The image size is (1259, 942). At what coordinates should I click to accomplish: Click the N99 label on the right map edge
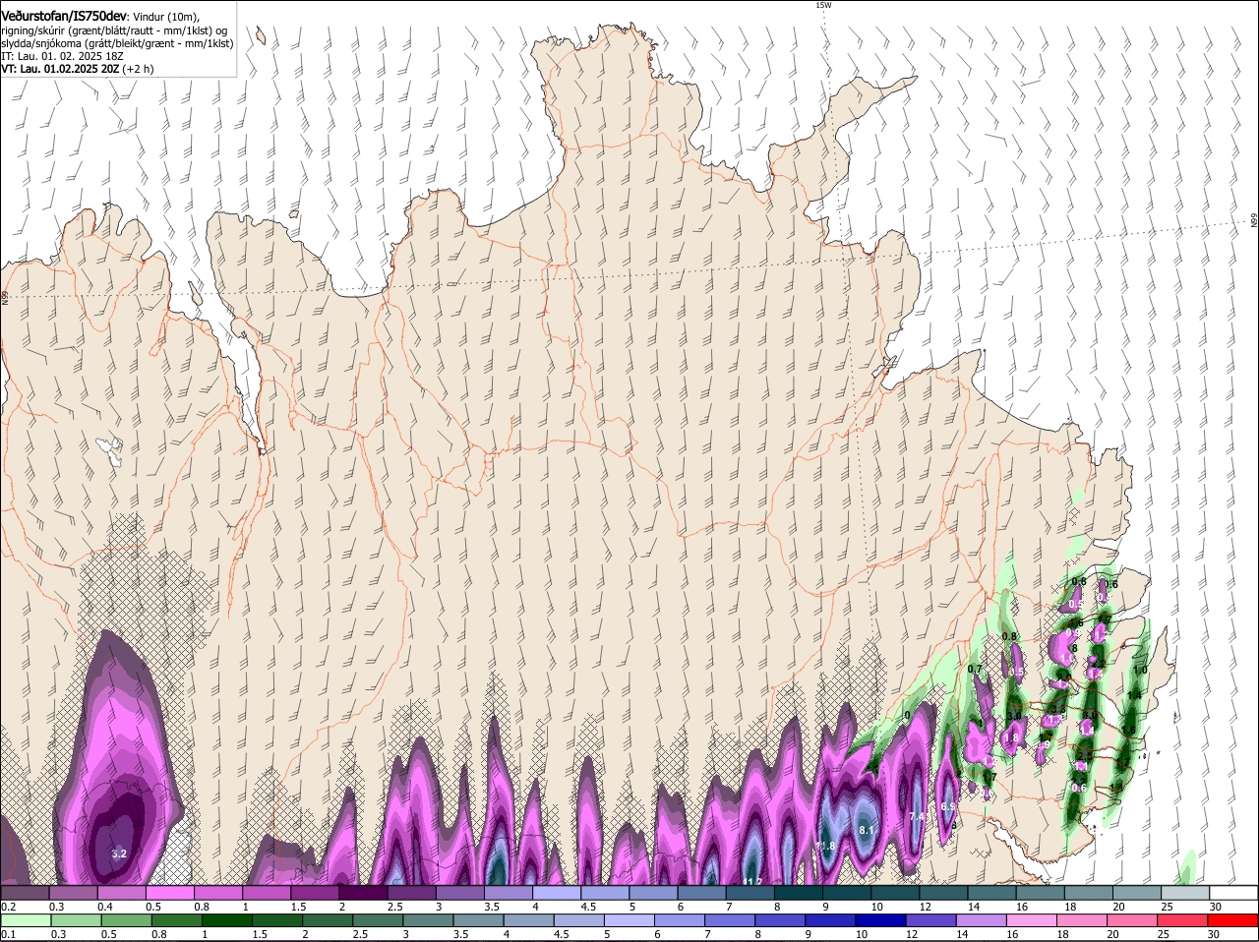(1254, 221)
